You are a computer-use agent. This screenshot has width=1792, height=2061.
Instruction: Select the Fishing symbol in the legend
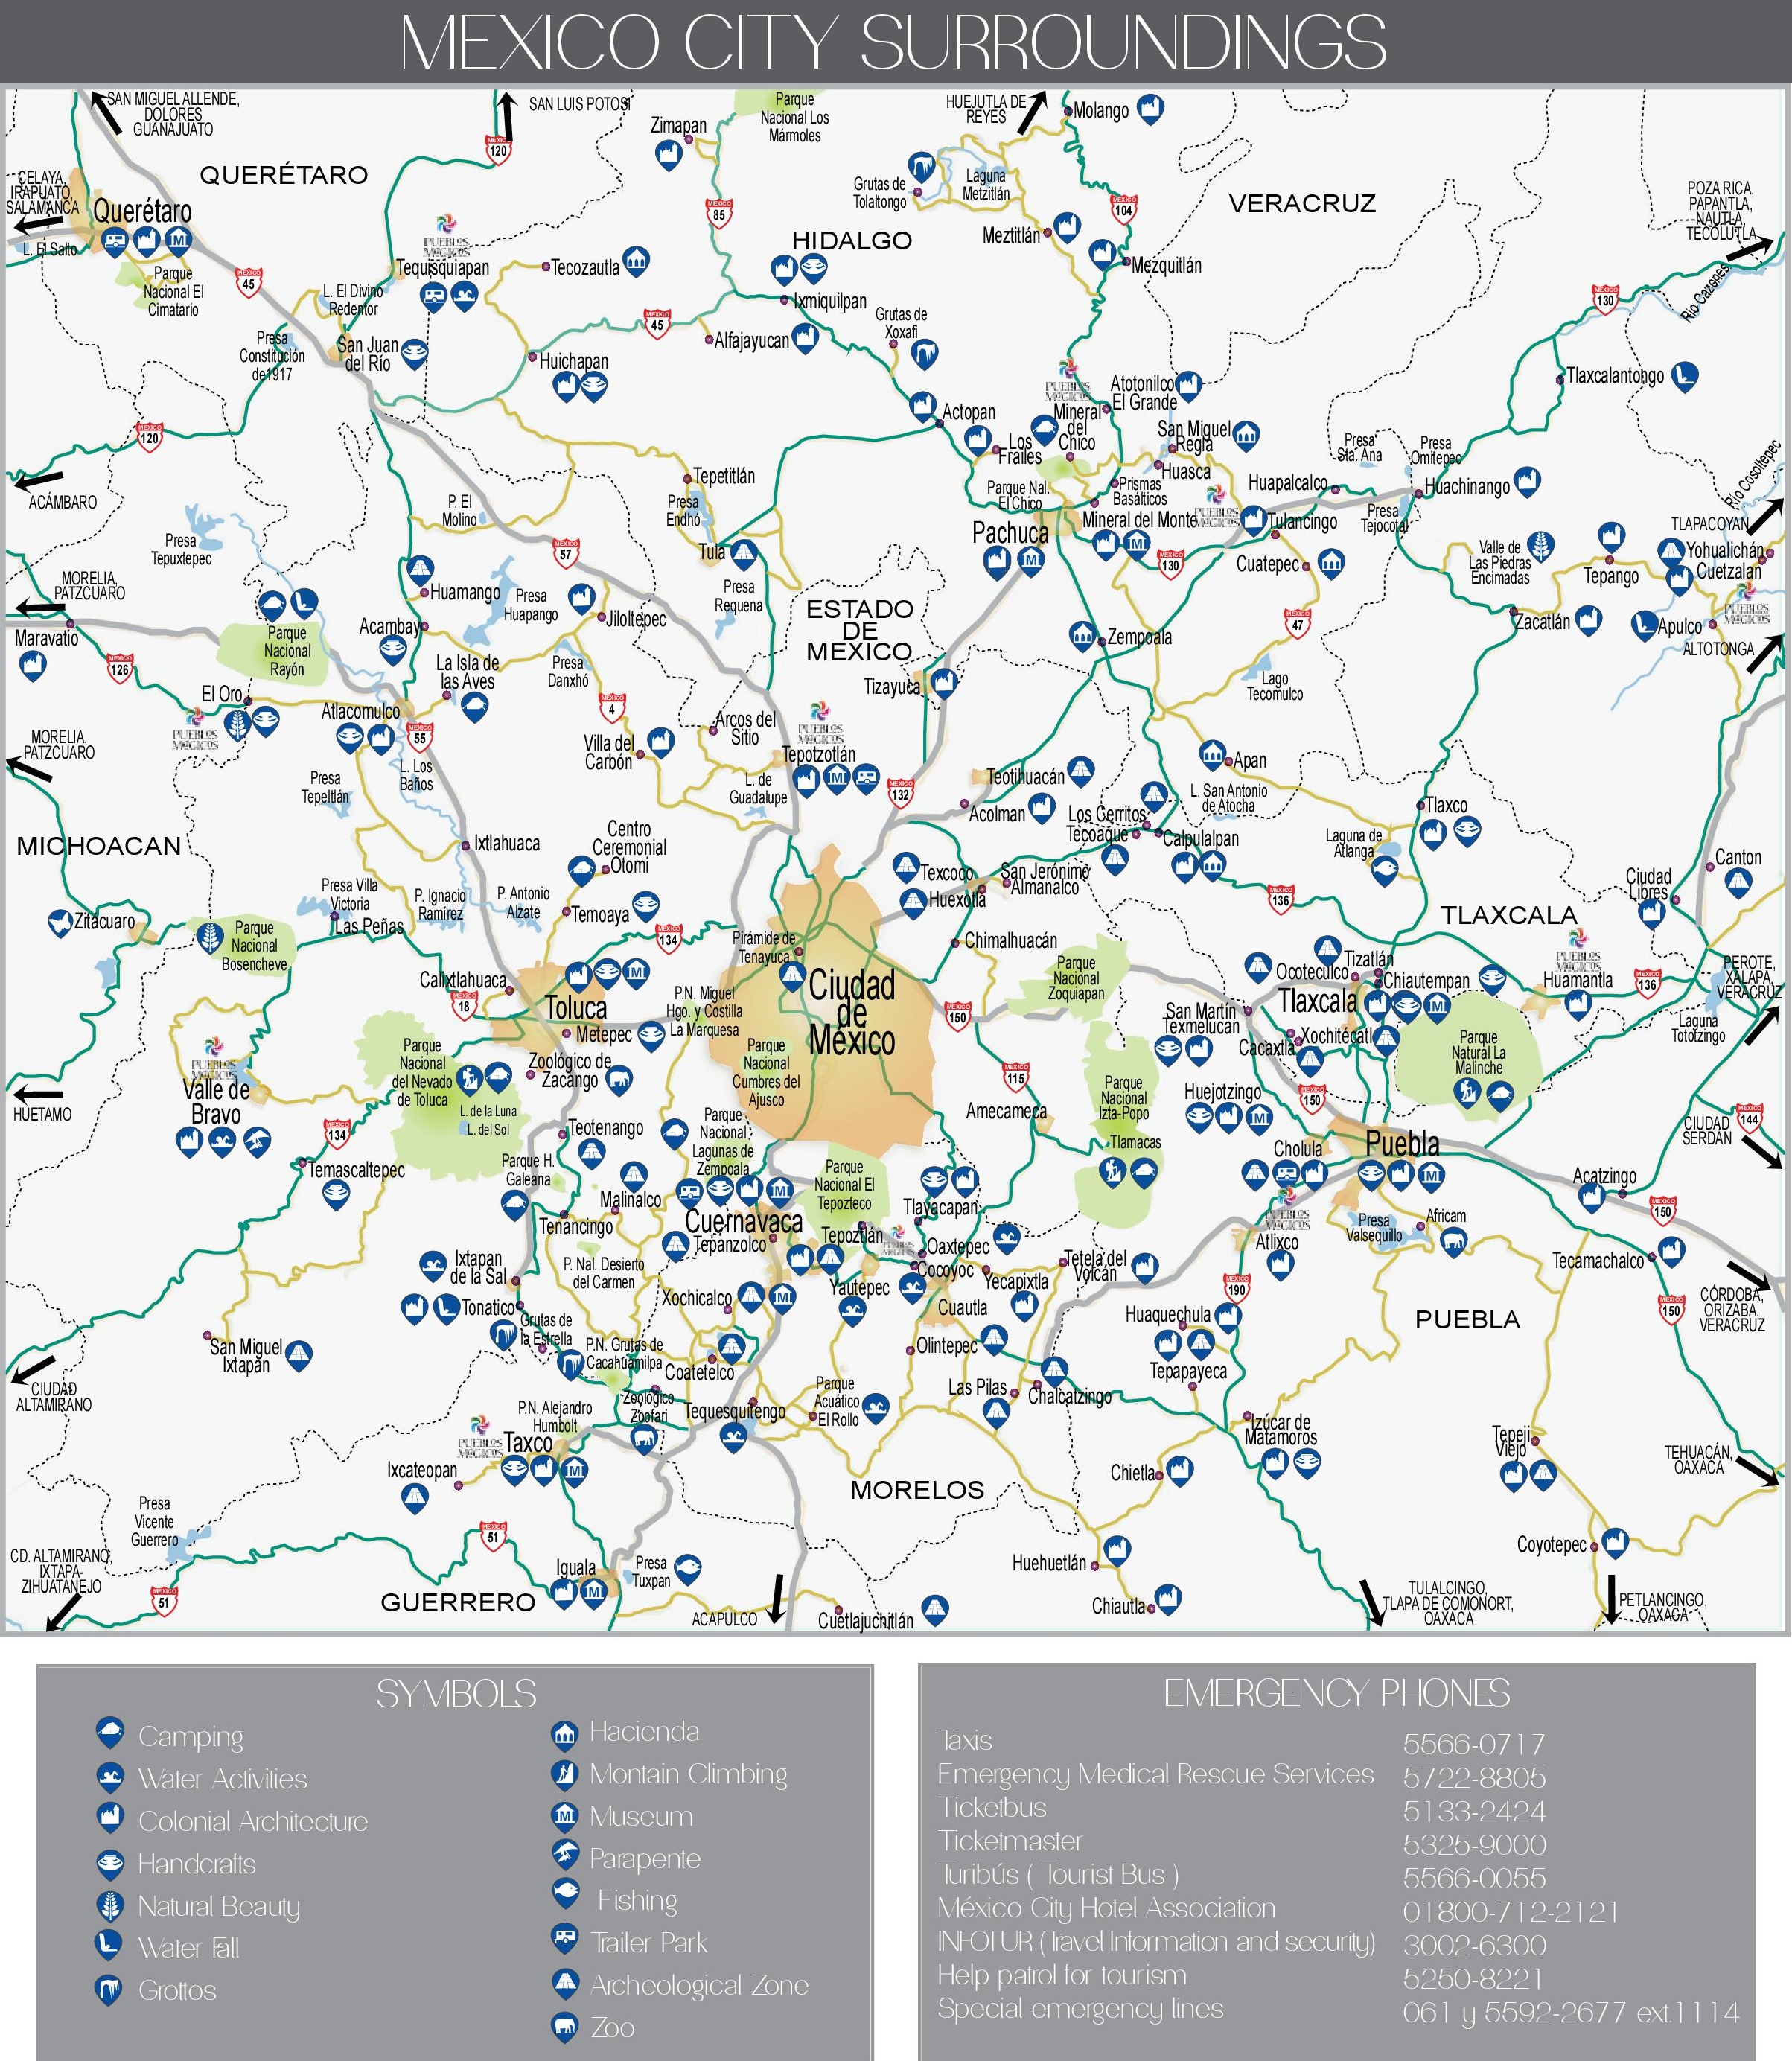pos(565,1892)
